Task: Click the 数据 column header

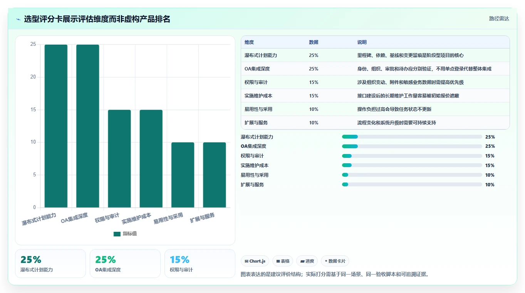Action: (314, 42)
